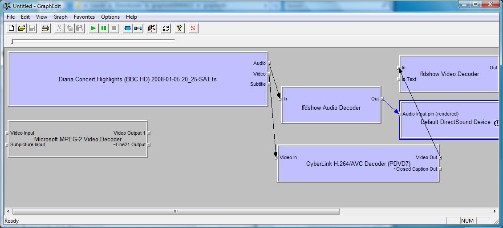Click ffdshow Video Decoder In Text pin
The height and width of the screenshot is (228, 503).
(x=398, y=80)
